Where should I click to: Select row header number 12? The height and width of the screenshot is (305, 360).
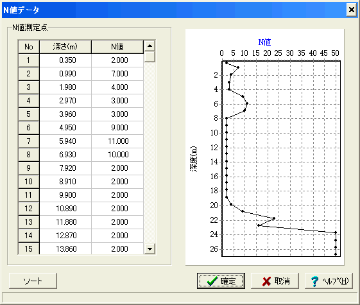pos(29,209)
